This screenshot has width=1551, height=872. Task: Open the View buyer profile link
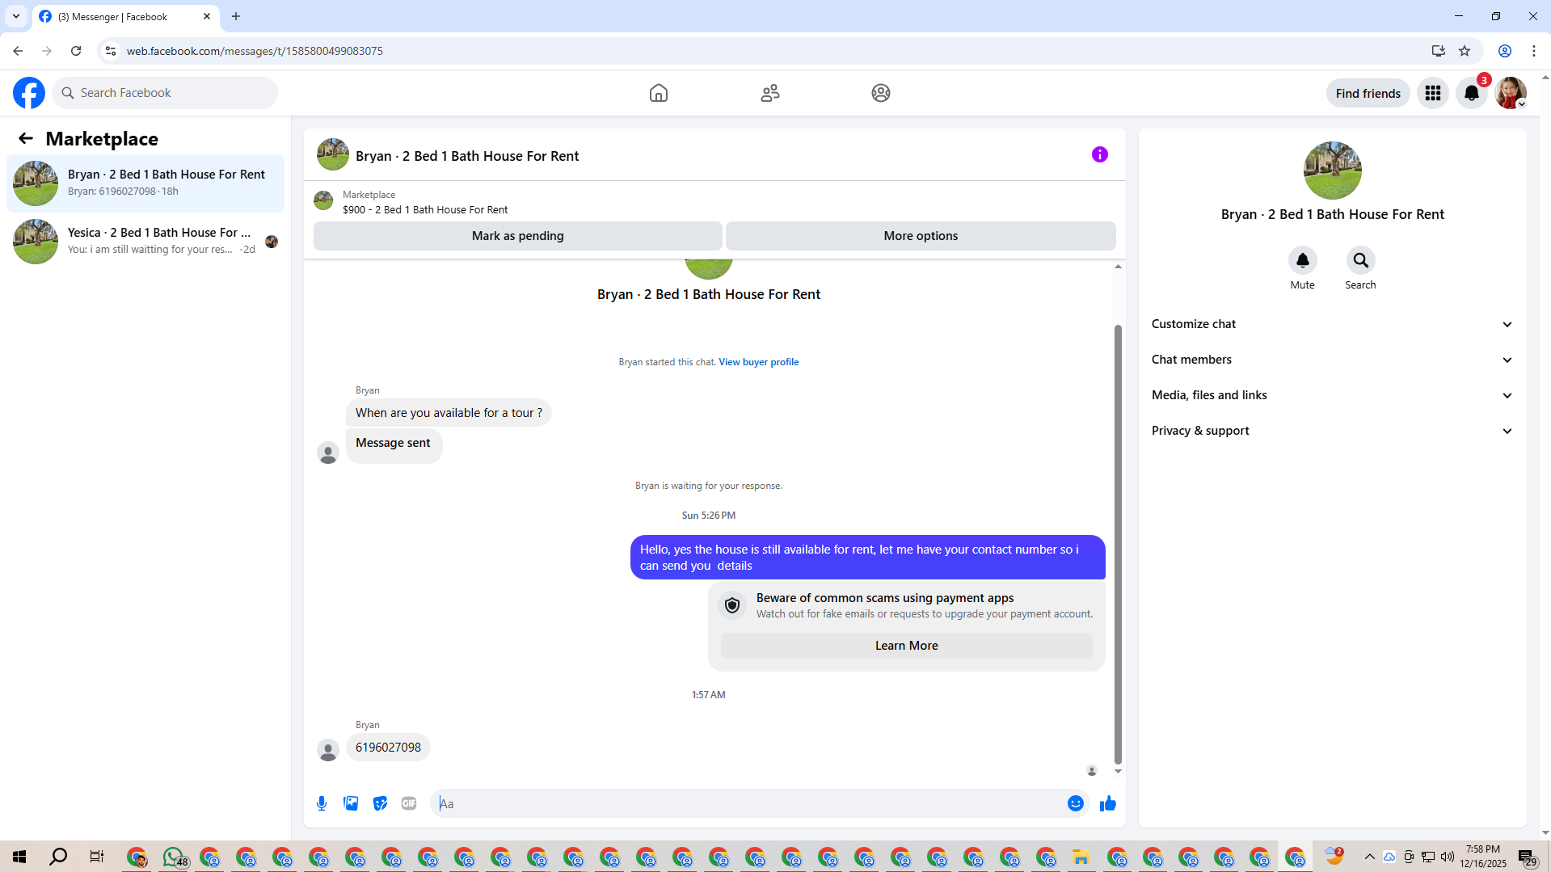pos(759,362)
